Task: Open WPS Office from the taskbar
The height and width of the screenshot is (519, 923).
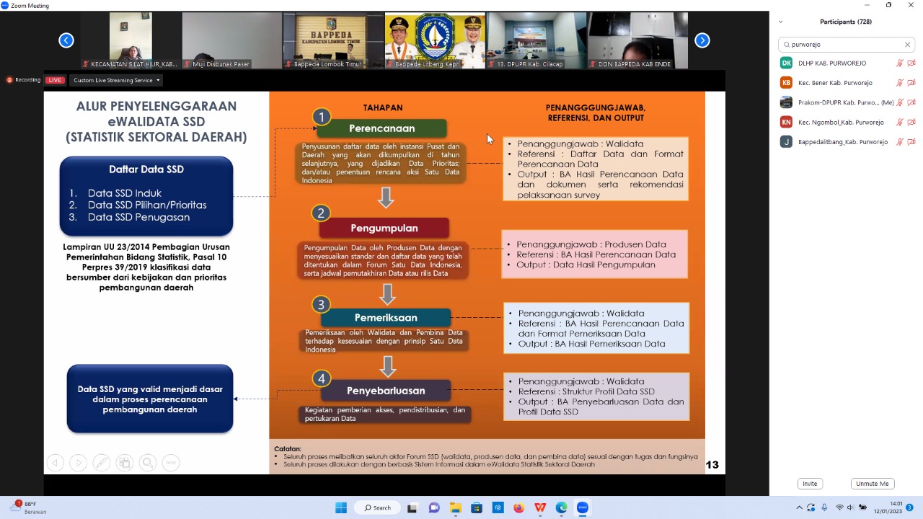Action: coord(540,507)
